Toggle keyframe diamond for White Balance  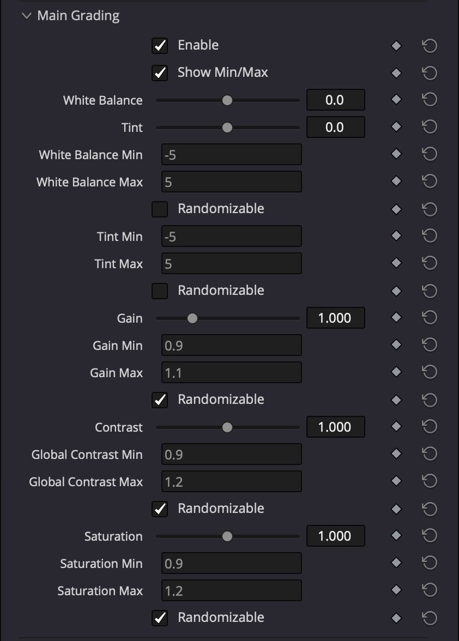pos(396,100)
